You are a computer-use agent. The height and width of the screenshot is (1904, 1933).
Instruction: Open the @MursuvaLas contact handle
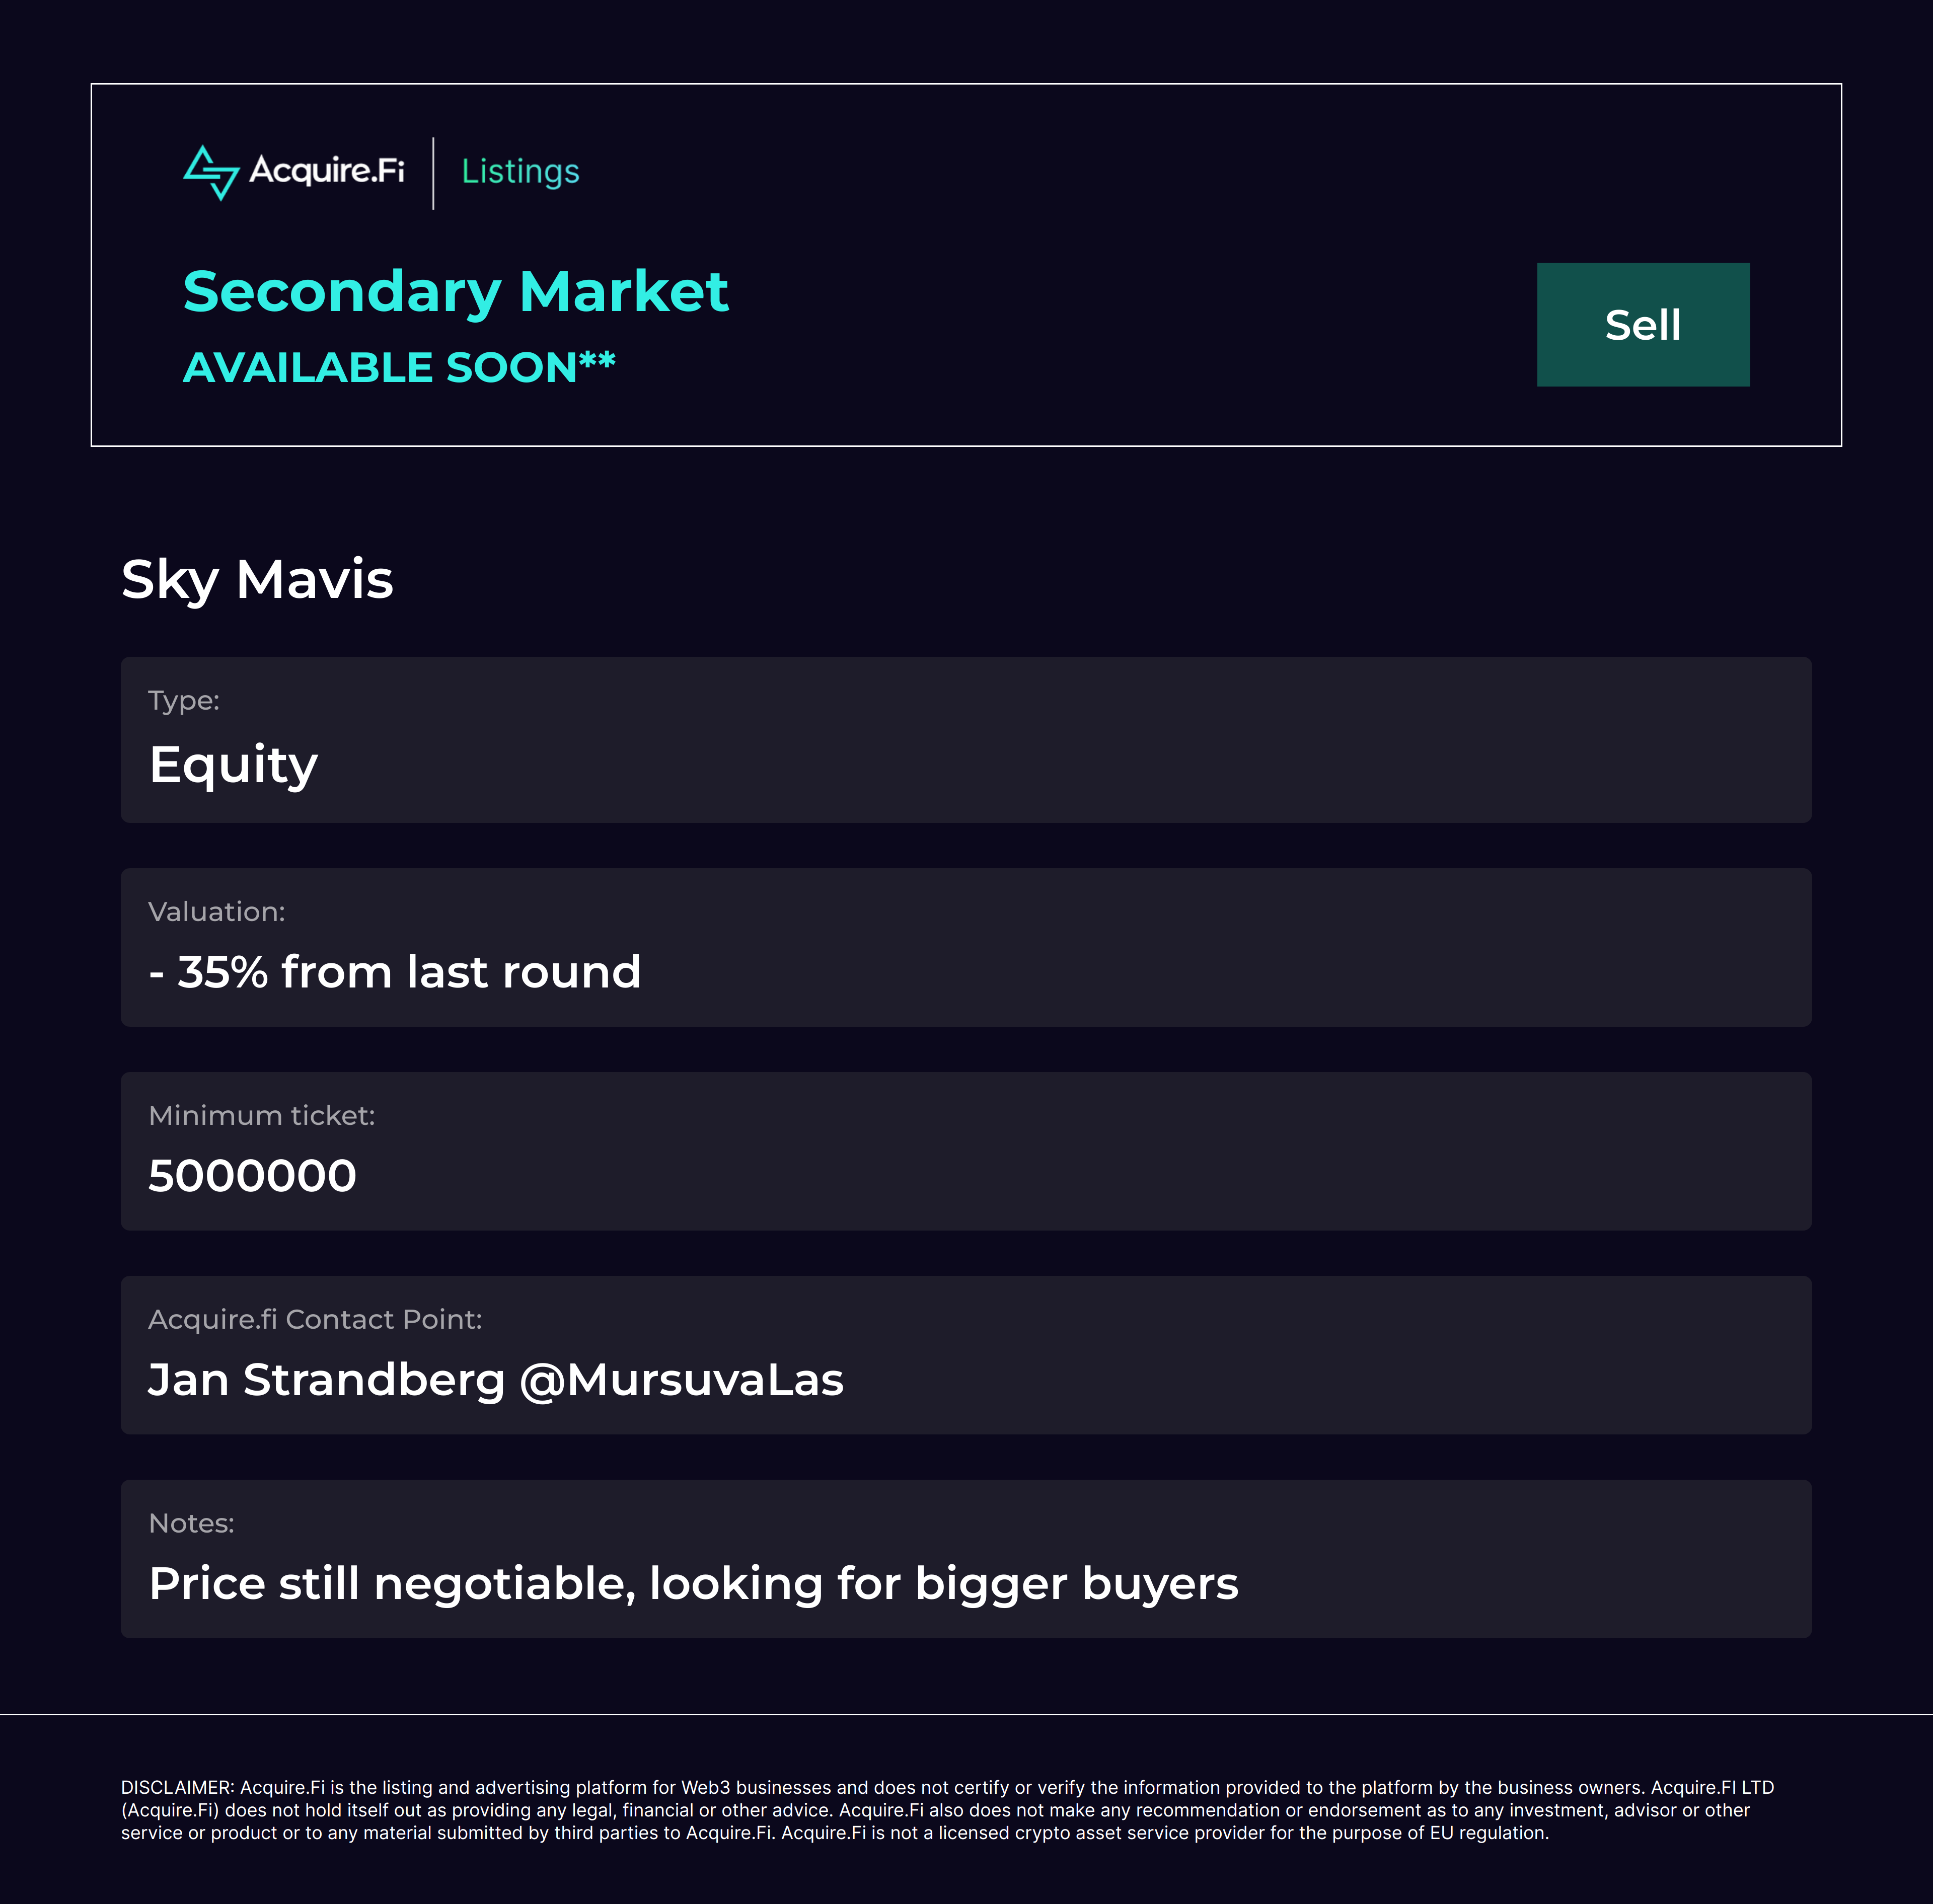[681, 1380]
